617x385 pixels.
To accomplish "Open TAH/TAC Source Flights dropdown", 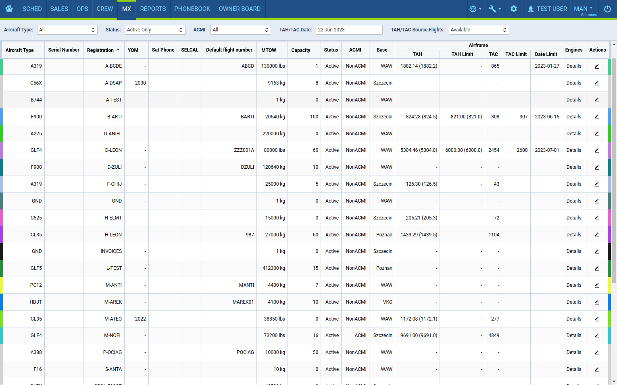I will (x=478, y=30).
